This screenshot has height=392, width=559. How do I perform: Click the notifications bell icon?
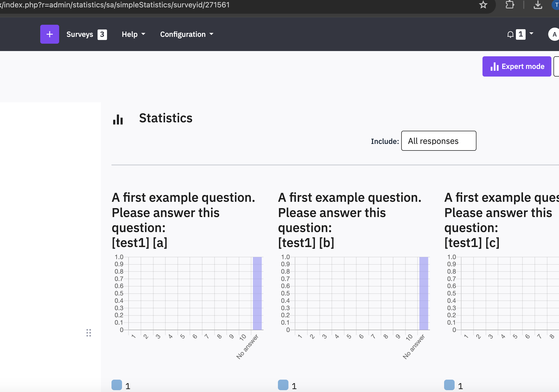coord(510,34)
